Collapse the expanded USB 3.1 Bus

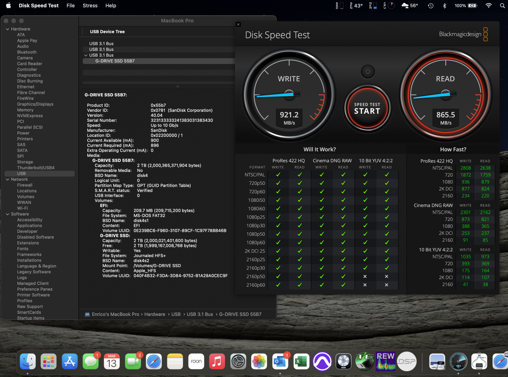[86, 55]
